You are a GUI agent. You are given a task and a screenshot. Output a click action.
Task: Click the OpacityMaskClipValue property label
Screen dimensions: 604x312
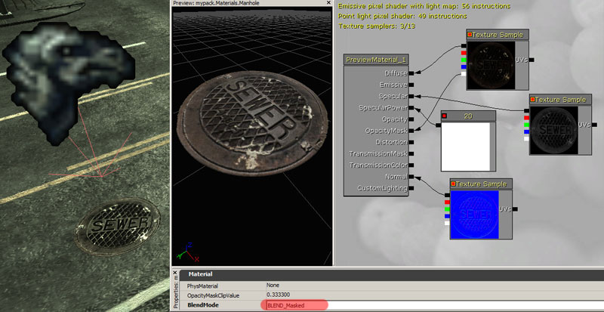coord(213,295)
